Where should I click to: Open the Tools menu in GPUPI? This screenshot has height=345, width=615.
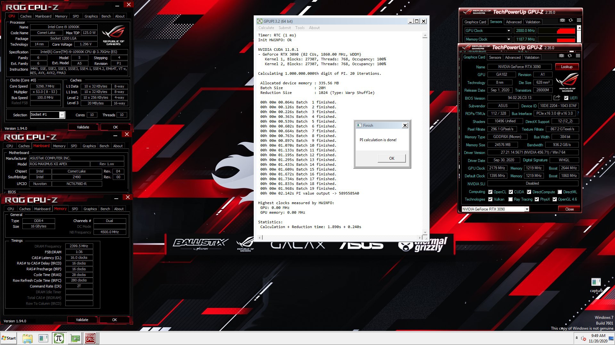tap(300, 28)
